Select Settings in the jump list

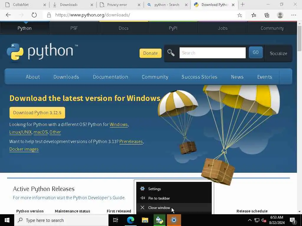tap(174, 189)
